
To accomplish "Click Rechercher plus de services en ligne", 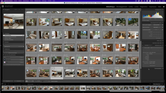I will pyautogui.click(x=13, y=65).
